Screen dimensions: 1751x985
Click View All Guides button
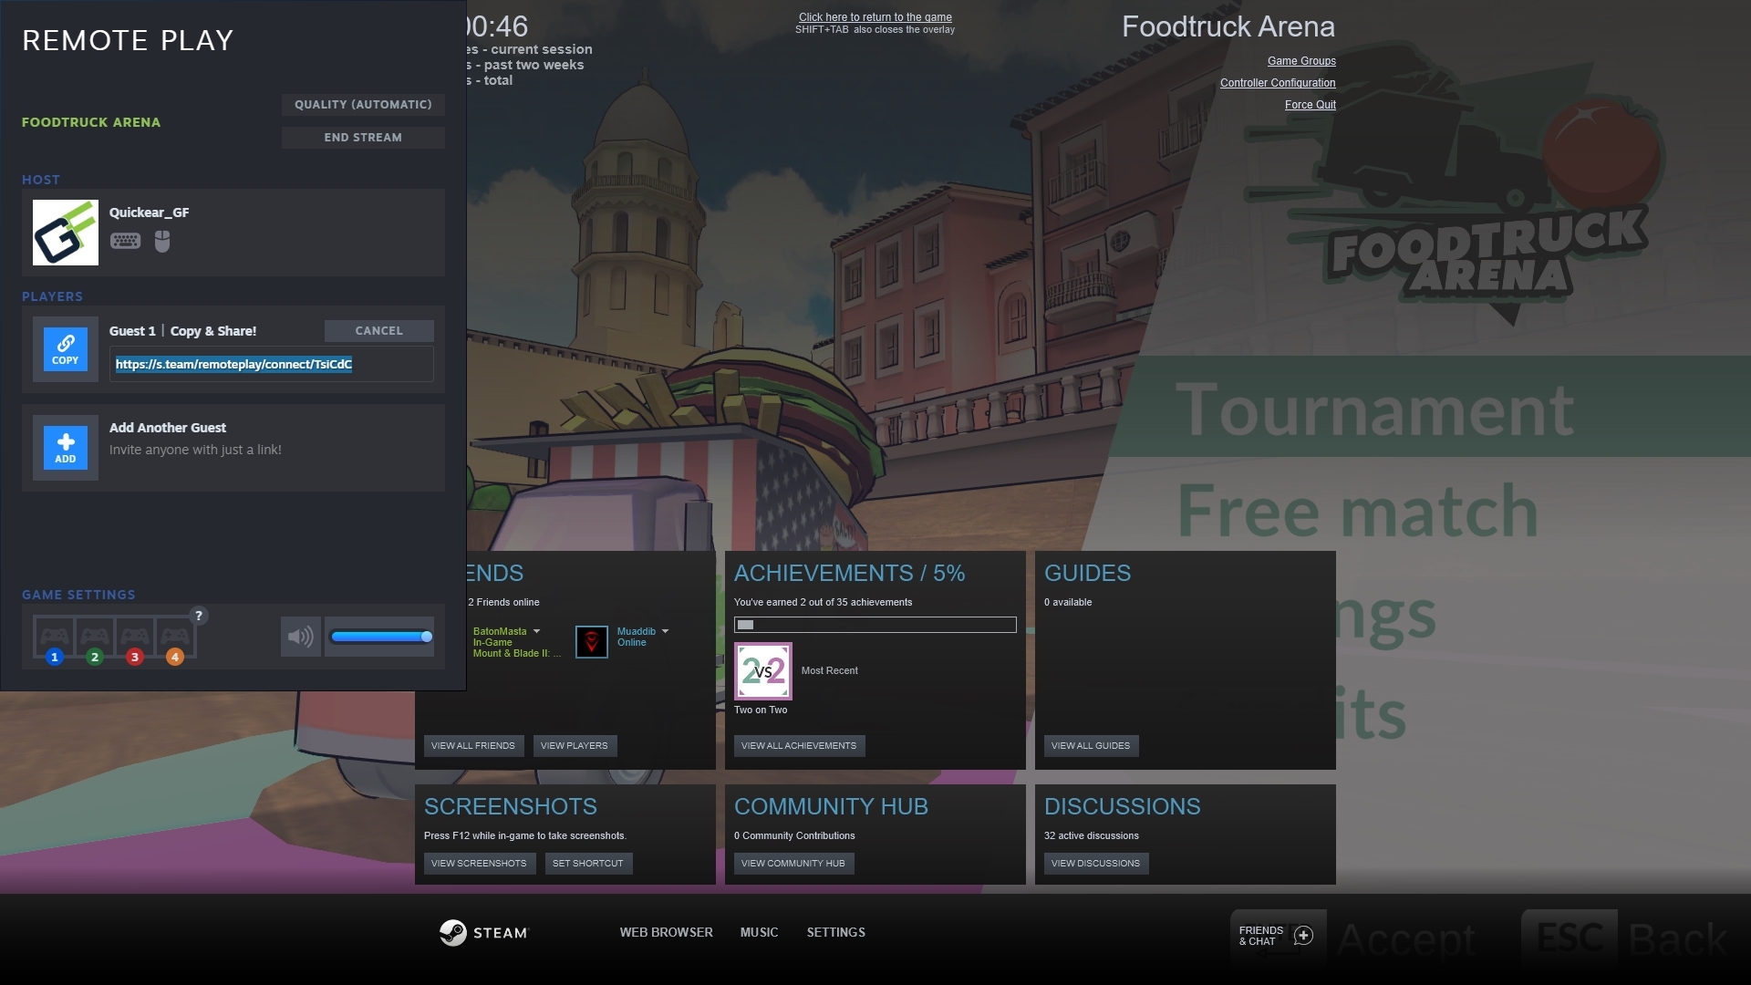pyautogui.click(x=1091, y=746)
